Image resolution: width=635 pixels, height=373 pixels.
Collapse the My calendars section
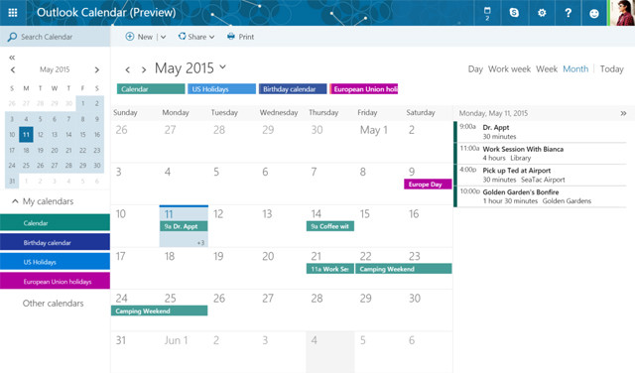tap(15, 200)
